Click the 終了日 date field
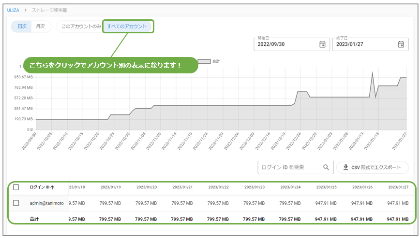 coord(363,44)
